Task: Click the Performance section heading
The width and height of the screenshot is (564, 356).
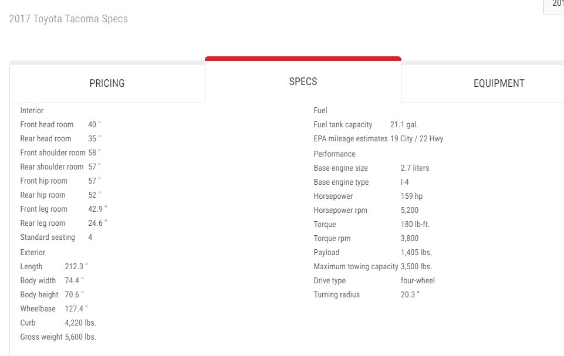Action: pyautogui.click(x=335, y=154)
